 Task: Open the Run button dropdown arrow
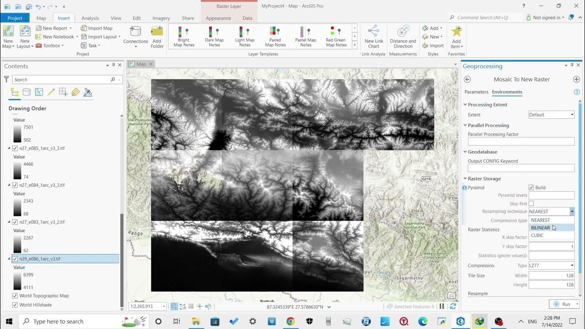pyautogui.click(x=578, y=304)
